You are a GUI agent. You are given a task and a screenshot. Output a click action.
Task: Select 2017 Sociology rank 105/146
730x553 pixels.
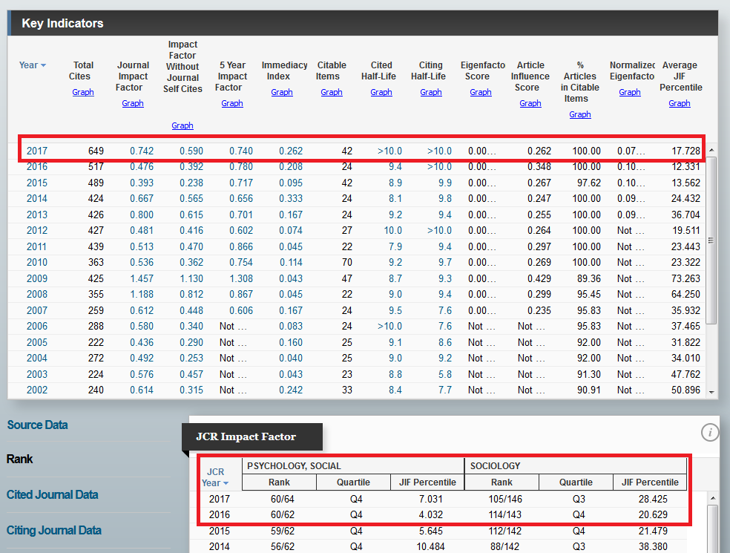[505, 499]
